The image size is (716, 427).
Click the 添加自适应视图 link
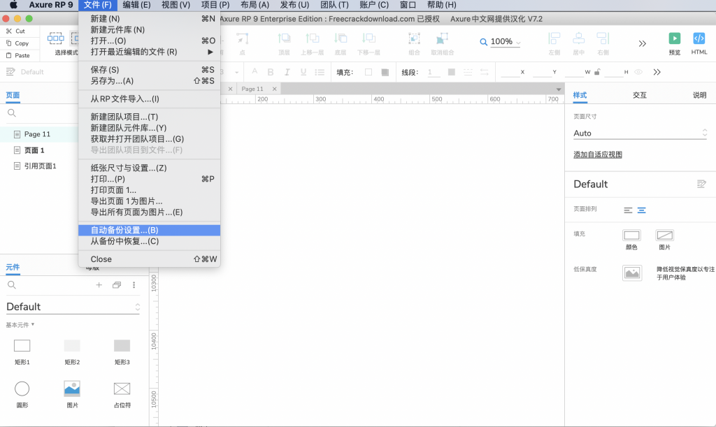coord(598,154)
